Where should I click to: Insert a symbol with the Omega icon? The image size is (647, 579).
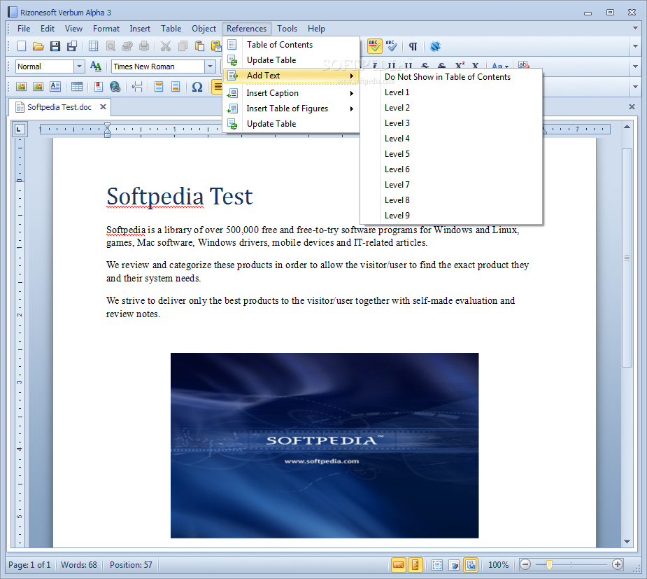coord(197,87)
